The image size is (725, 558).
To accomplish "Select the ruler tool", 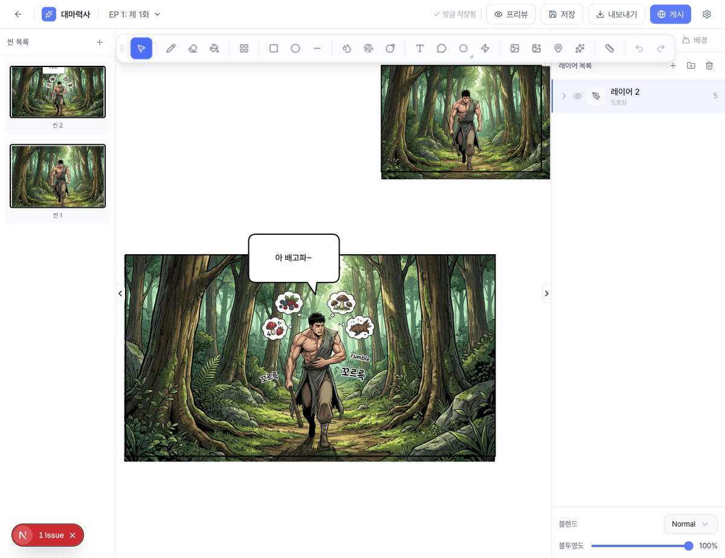I will click(x=610, y=48).
